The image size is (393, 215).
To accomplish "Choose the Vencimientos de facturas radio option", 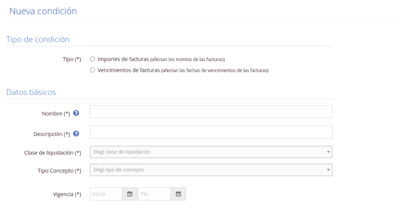I will point(93,70).
